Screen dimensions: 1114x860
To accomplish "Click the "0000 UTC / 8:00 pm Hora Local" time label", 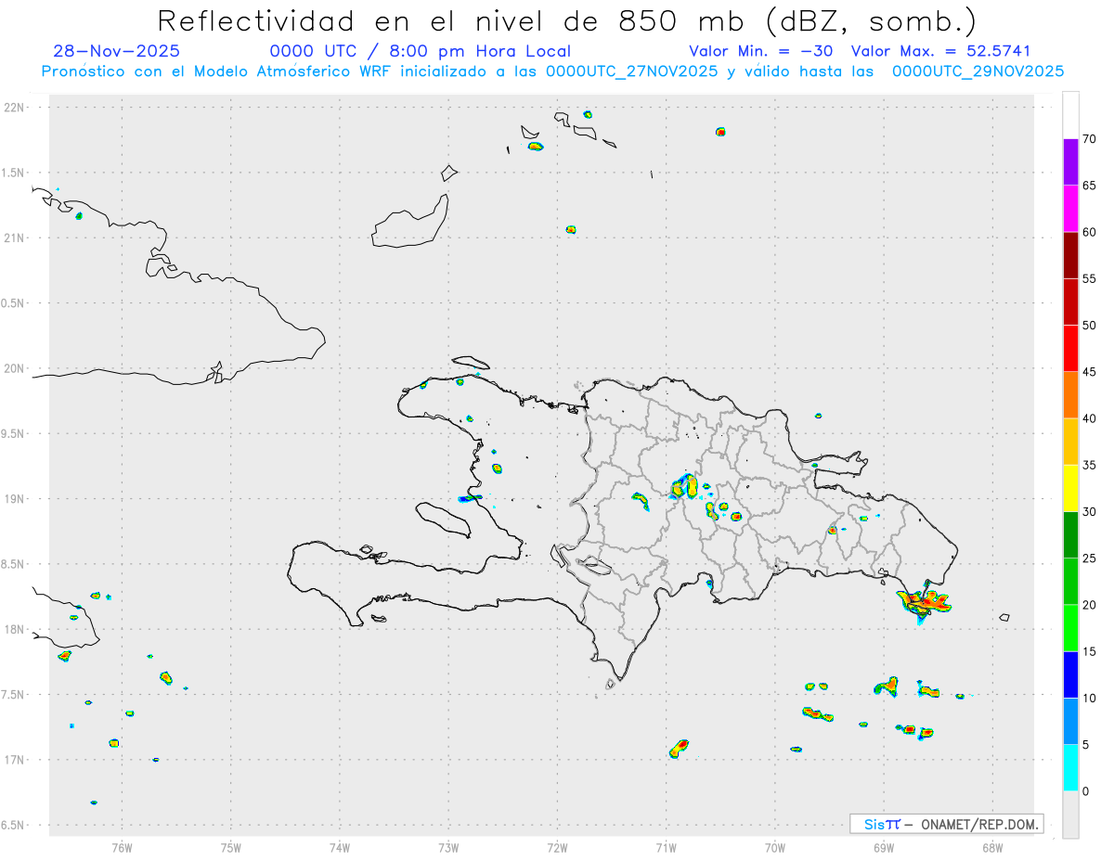I will coord(421,51).
